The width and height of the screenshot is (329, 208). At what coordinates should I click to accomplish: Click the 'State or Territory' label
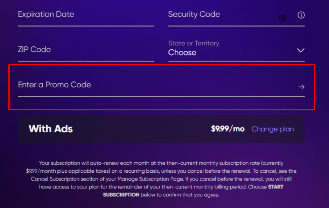[x=194, y=43]
